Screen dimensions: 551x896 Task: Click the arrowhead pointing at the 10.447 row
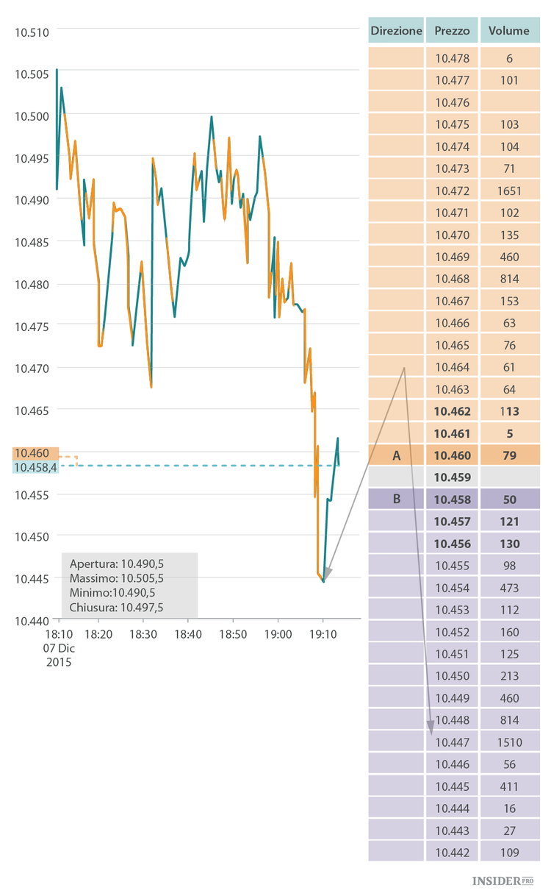pos(431,728)
